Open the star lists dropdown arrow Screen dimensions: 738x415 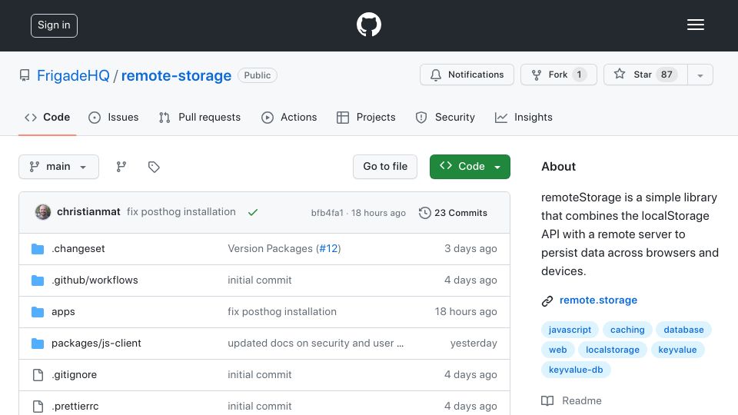point(700,75)
